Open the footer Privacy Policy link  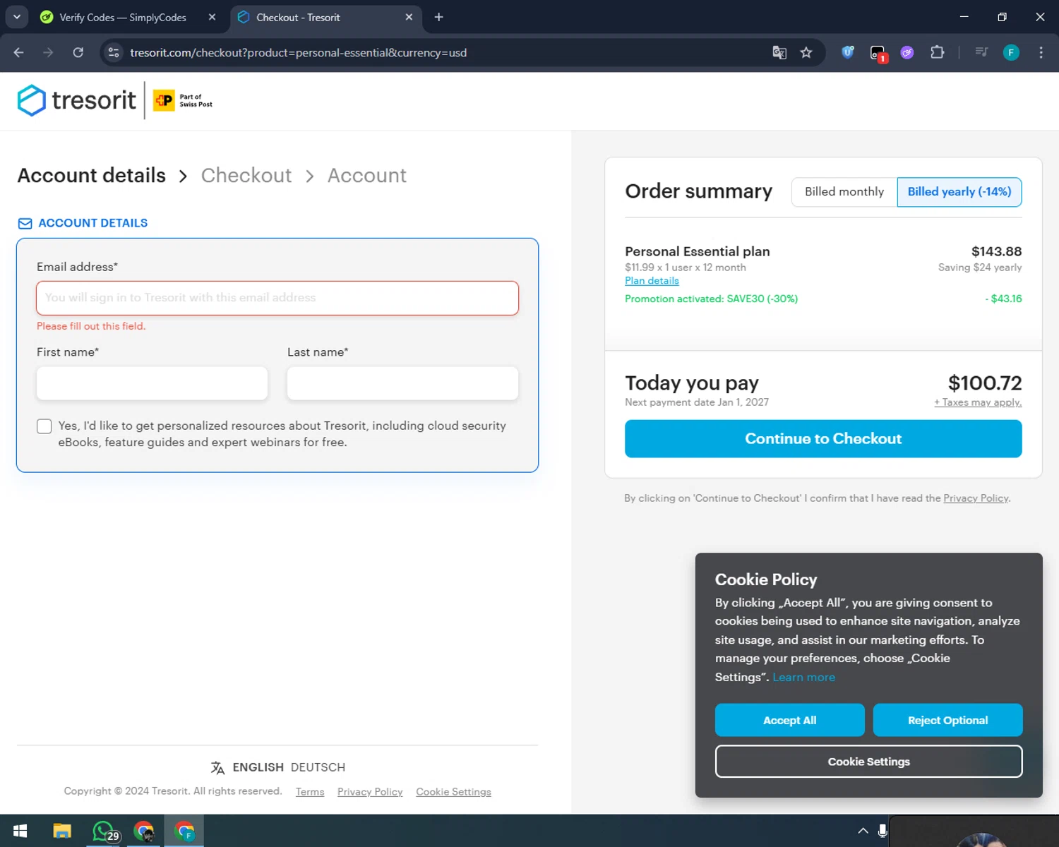tap(370, 792)
